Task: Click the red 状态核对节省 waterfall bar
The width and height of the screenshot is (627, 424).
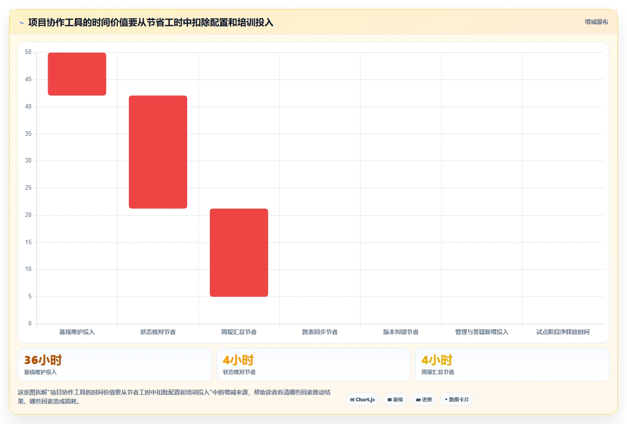Action: (158, 152)
